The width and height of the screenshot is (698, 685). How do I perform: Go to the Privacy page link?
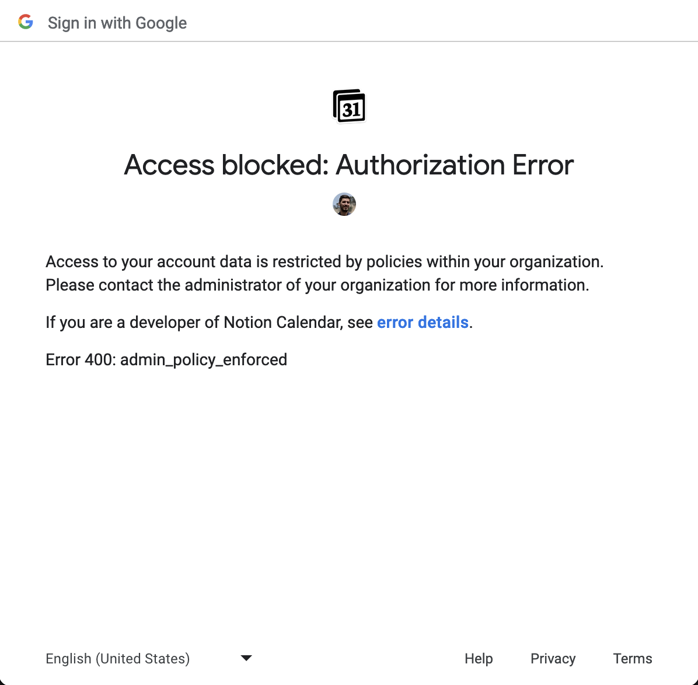[553, 659]
